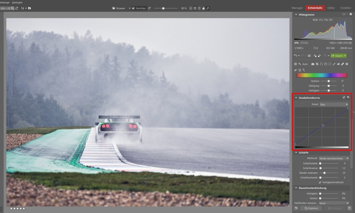This screenshot has height=213, width=355.
Task: Reset the Gradationskurve with arrow icon
Action: (348, 98)
